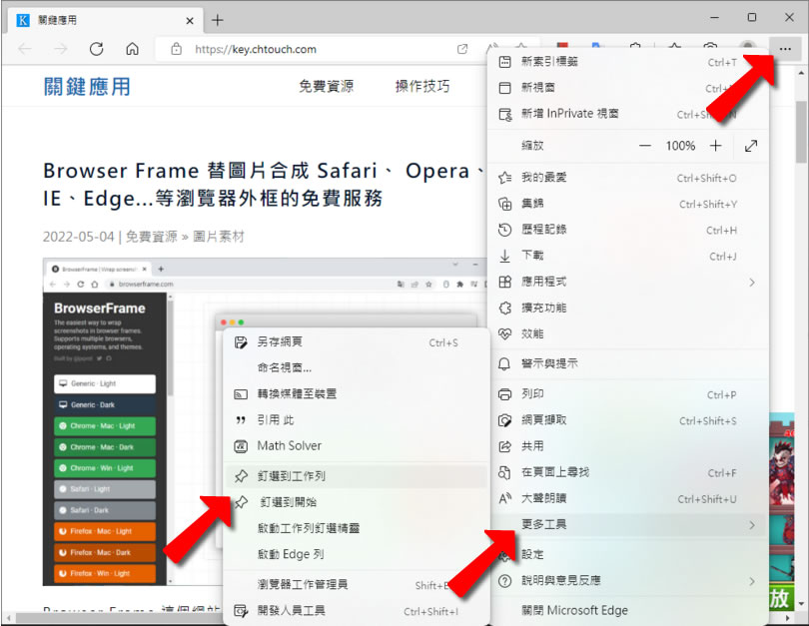Open 免費資源 navigation link
809x626 pixels.
(326, 86)
